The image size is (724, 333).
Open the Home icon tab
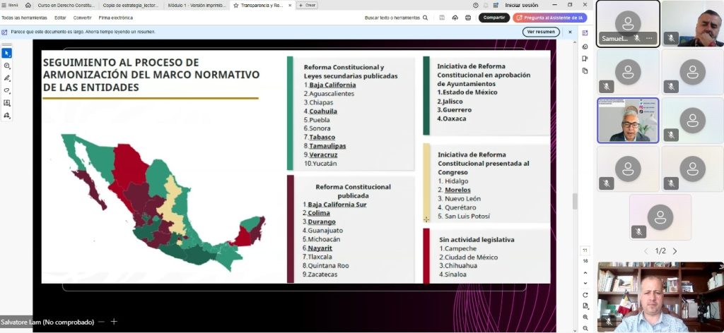coord(28,5)
